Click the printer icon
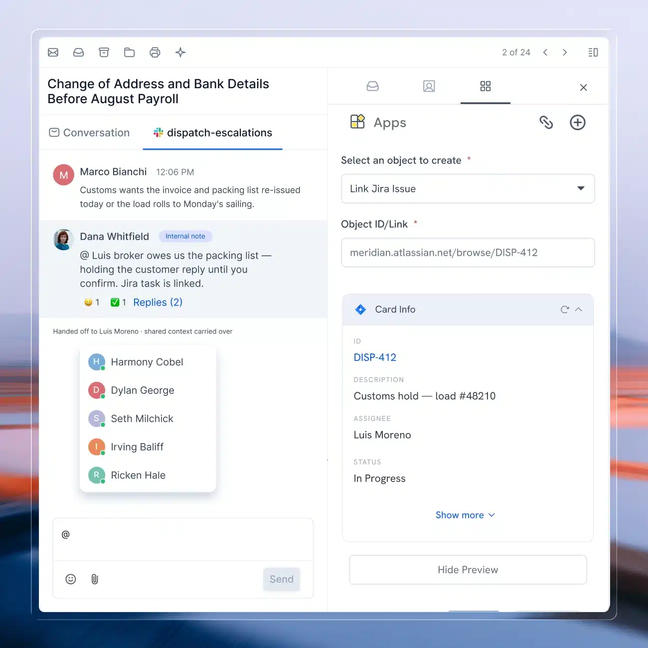This screenshot has height=648, width=648. click(155, 52)
